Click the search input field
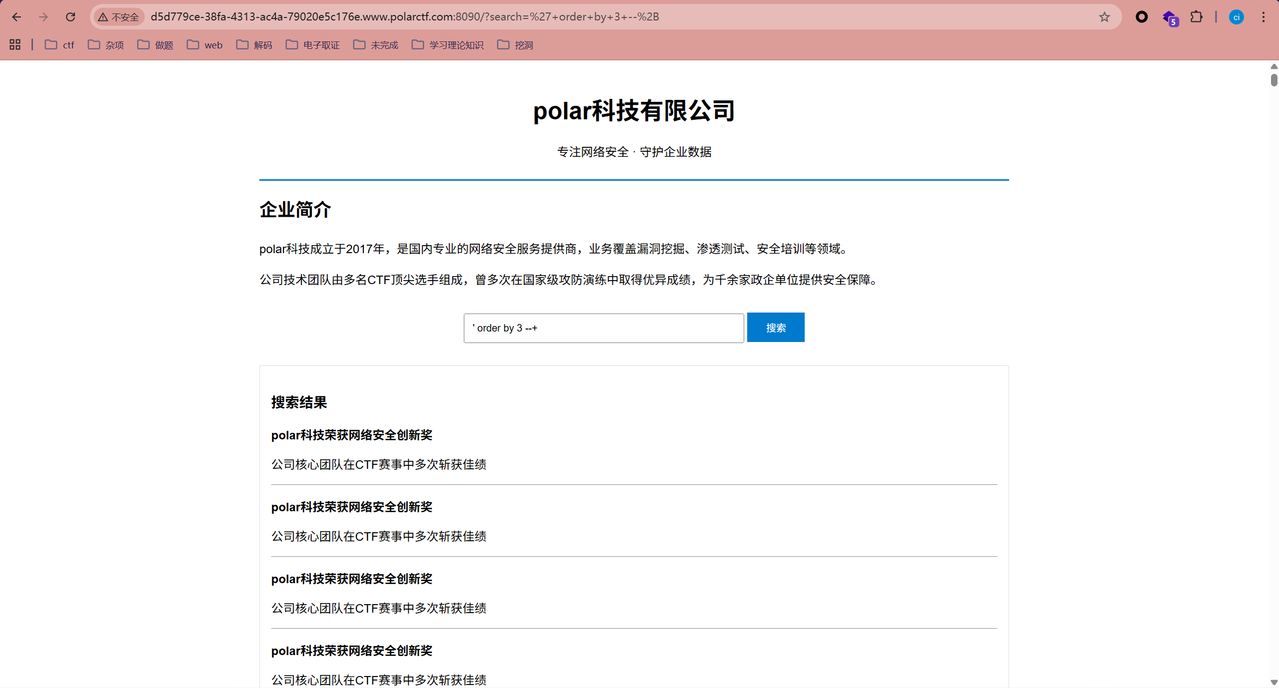The image size is (1279, 688). tap(603, 328)
